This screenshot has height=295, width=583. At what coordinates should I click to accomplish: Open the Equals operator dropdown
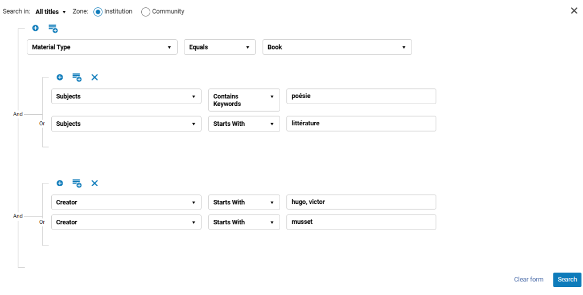220,47
